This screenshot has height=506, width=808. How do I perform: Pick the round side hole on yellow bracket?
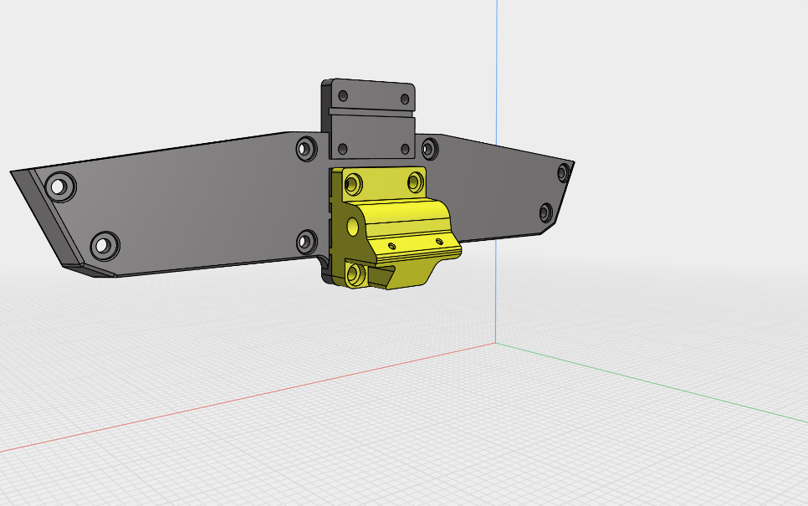[x=352, y=227]
